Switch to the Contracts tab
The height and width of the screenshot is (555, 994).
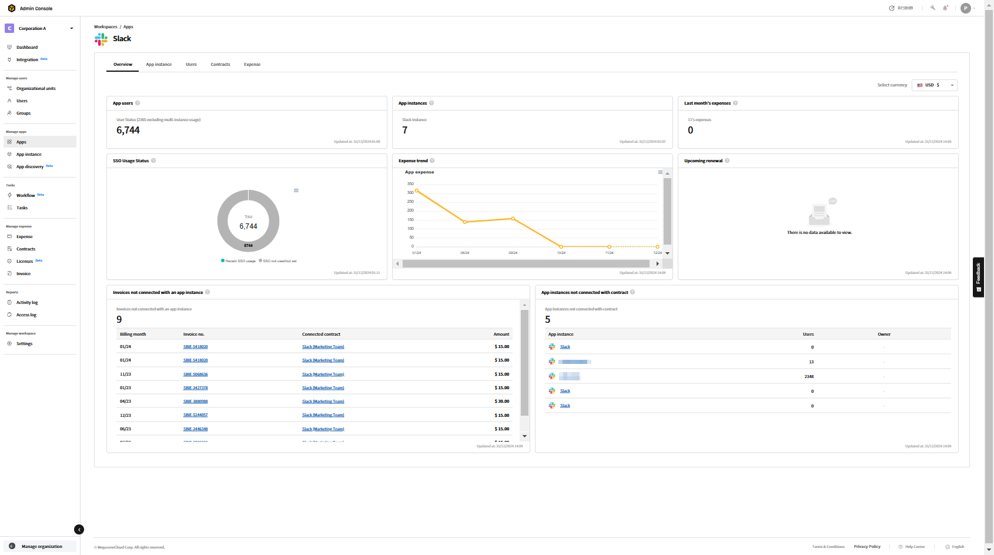click(x=220, y=64)
